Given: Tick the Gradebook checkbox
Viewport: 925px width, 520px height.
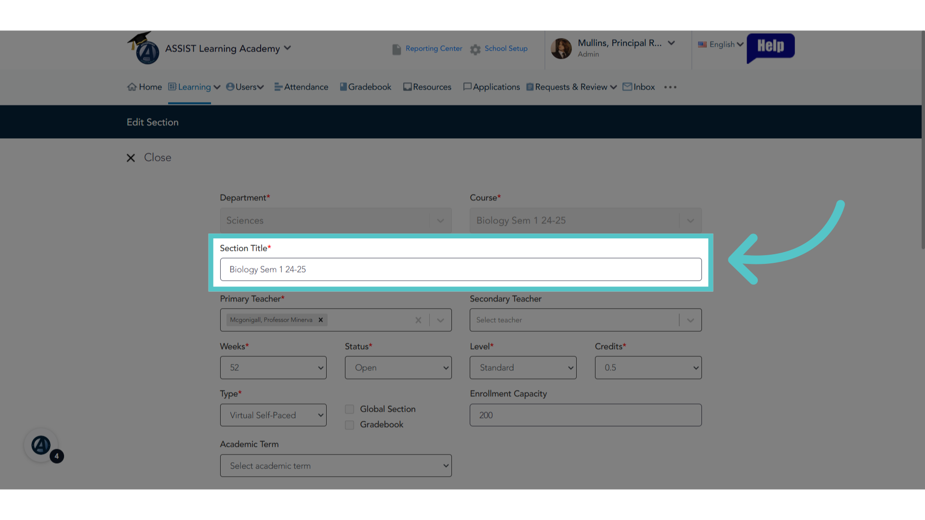Looking at the screenshot, I should [350, 425].
